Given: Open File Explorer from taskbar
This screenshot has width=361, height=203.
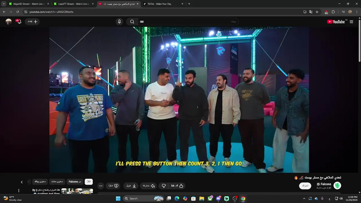Looking at the screenshot, I should [202, 198].
